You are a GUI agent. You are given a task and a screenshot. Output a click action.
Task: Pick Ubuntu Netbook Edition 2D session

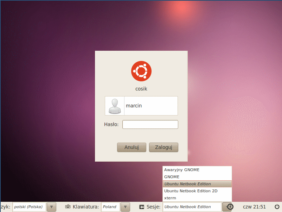pos(191,191)
